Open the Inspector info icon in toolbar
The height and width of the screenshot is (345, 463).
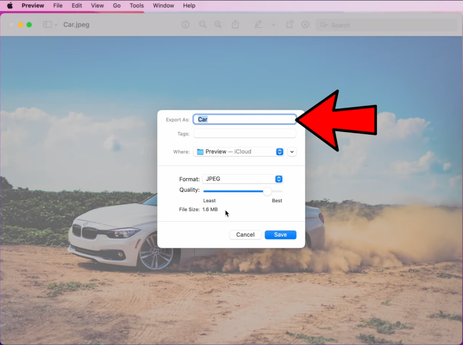point(185,24)
